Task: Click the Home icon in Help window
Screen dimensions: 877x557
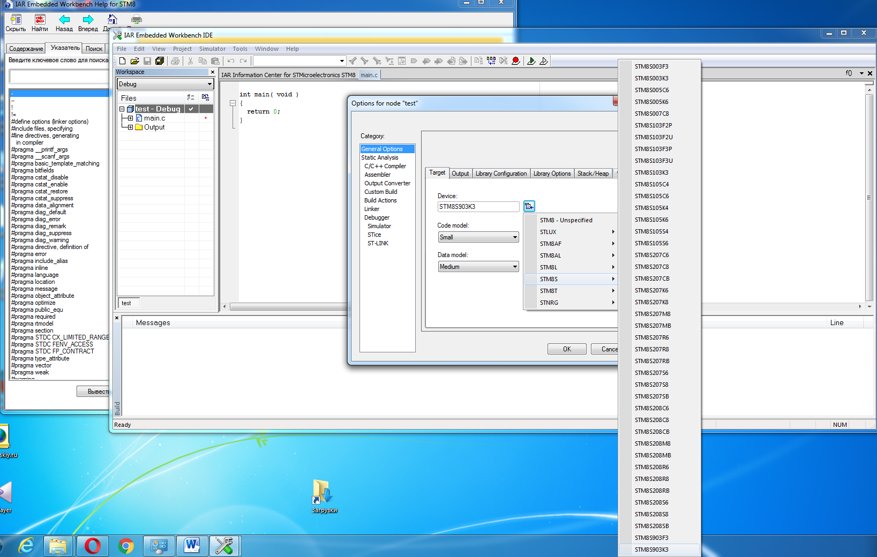Action: tap(112, 20)
